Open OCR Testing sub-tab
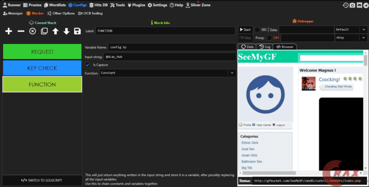 coord(90,14)
